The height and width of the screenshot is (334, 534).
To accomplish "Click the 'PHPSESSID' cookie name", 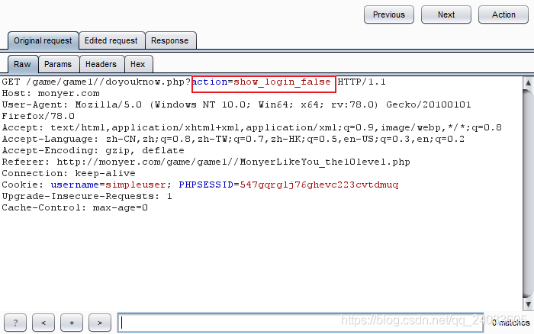I will click(x=206, y=185).
